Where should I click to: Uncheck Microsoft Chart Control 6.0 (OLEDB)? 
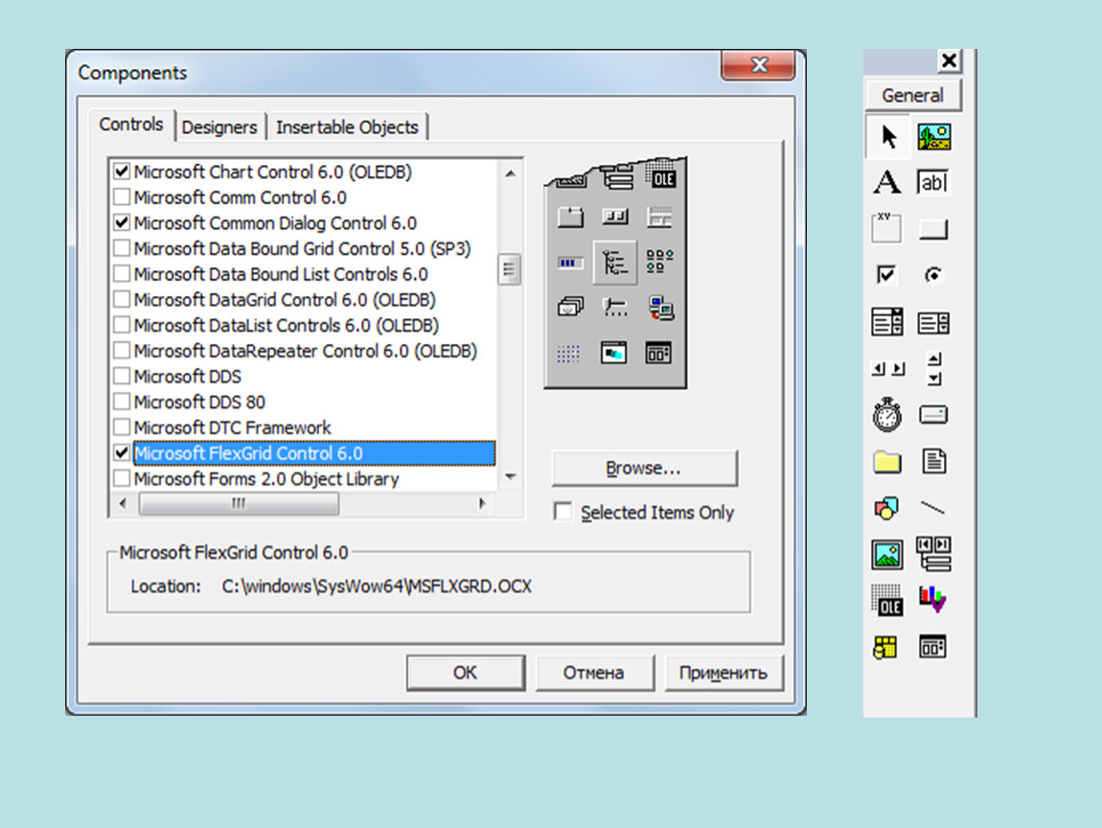click(x=122, y=172)
